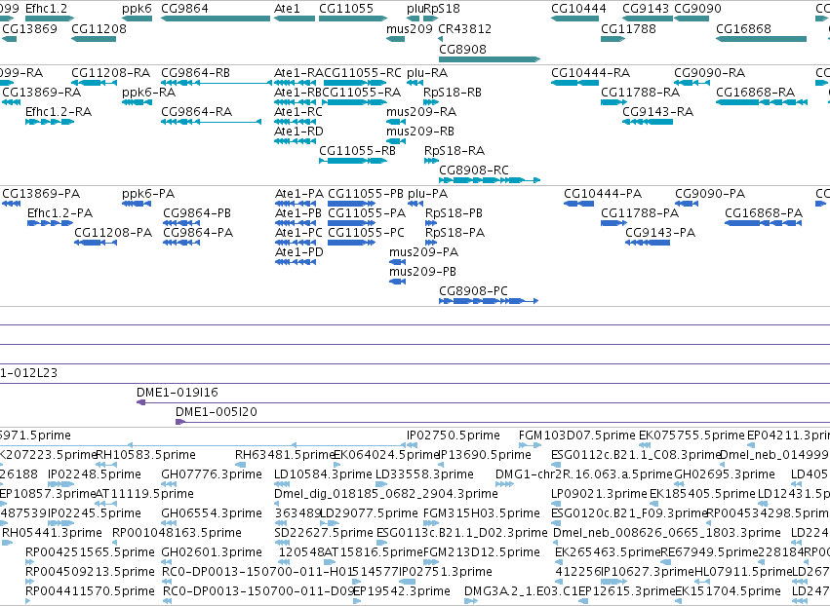Click the CG9090 gene label

[697, 9]
